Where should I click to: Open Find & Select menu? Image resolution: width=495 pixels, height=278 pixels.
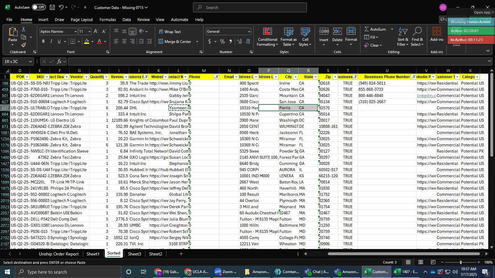(417, 37)
